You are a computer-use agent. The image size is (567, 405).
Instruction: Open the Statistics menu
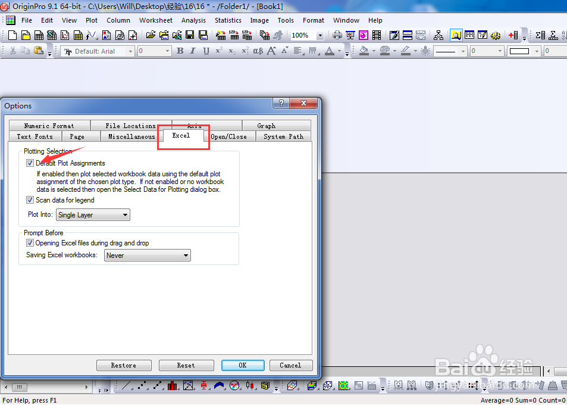pos(228,20)
